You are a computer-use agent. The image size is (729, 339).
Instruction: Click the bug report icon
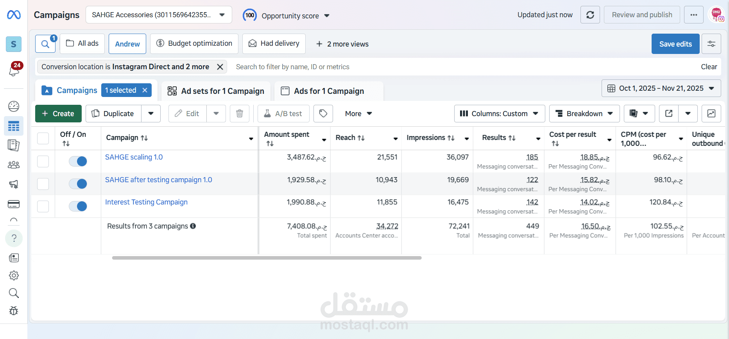14,311
